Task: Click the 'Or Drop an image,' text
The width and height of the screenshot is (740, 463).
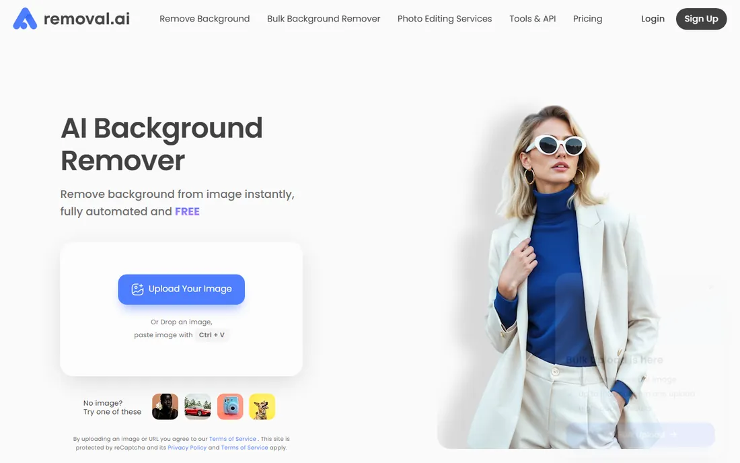Action: click(x=181, y=322)
